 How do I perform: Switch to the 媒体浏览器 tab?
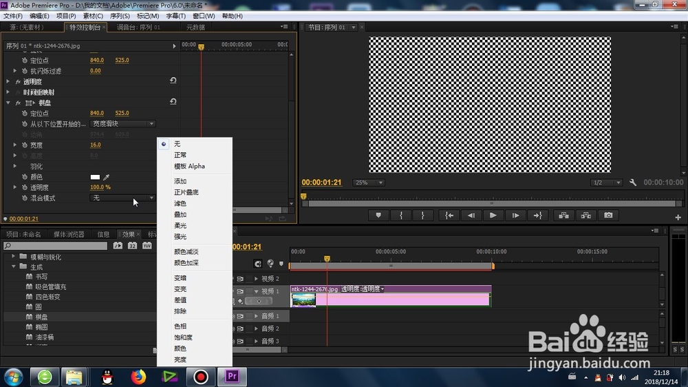[x=69, y=234]
